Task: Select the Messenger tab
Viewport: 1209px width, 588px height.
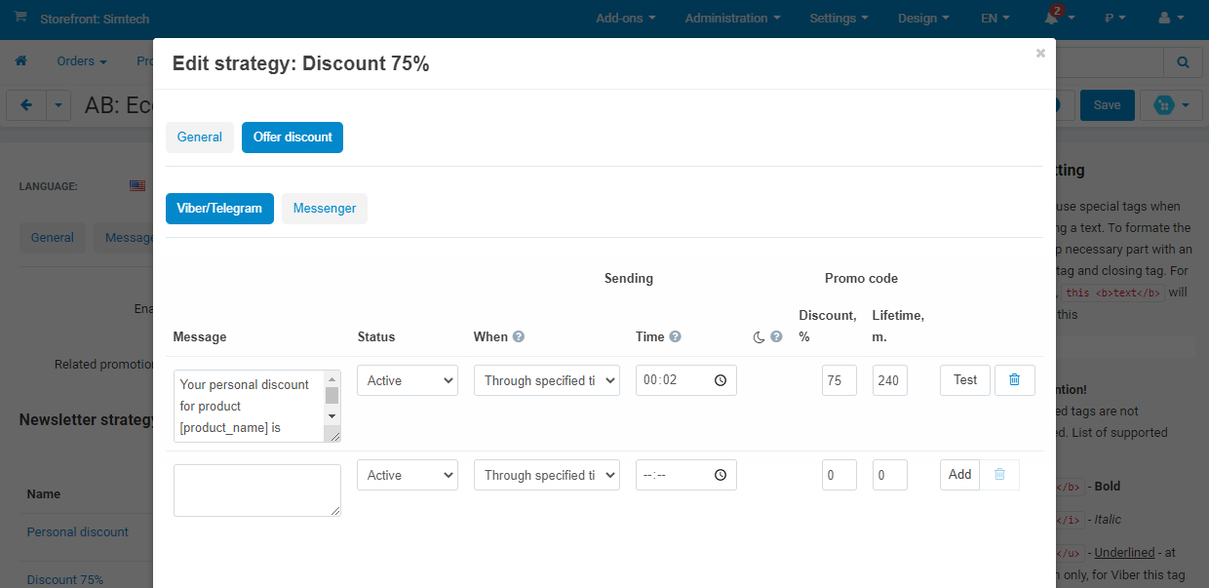Action: coord(325,209)
